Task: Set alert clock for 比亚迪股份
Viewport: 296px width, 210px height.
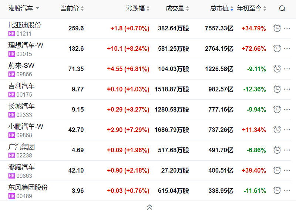Action: (277, 28)
